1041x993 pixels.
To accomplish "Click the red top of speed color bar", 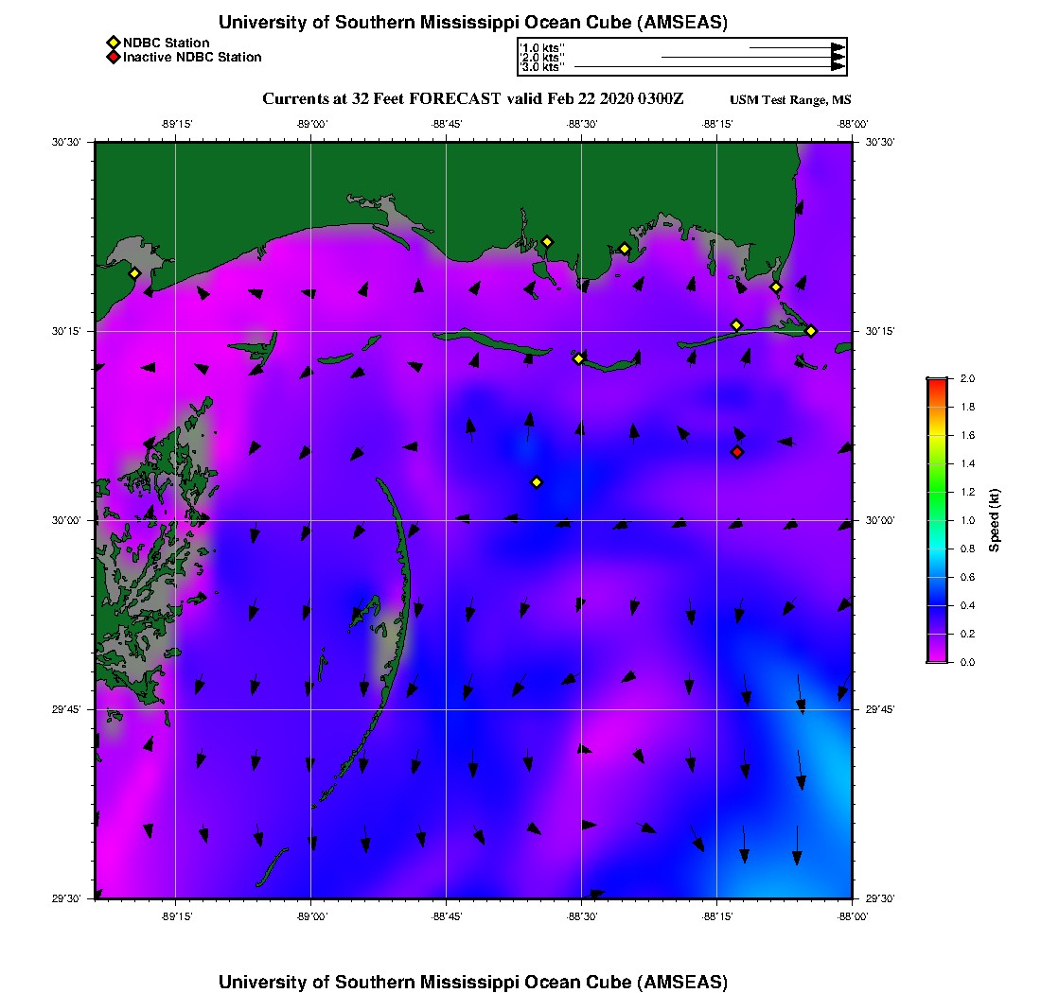I will [936, 382].
